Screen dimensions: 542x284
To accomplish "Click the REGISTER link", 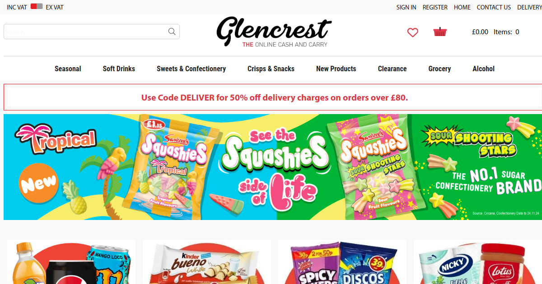I will click(x=435, y=7).
